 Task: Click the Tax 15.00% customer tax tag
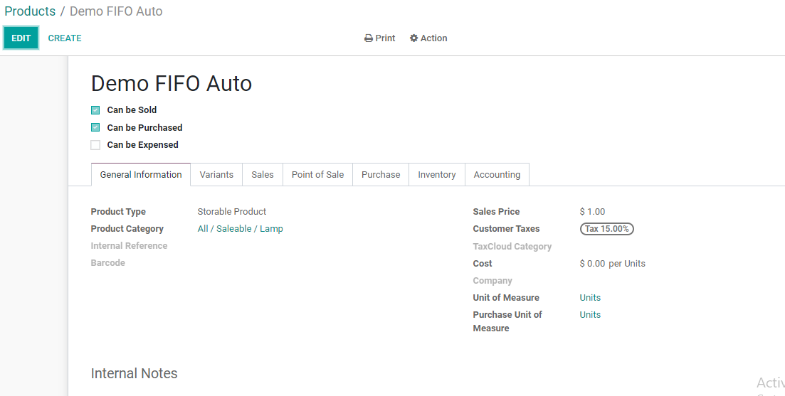tap(606, 229)
